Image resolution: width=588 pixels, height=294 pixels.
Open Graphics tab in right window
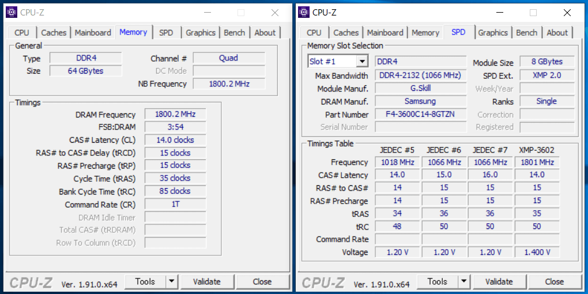pyautogui.click(x=493, y=33)
